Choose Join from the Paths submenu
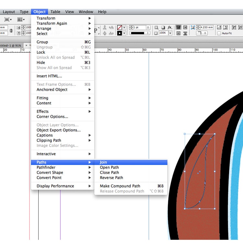The image size is (243, 251). [x=131, y=162]
